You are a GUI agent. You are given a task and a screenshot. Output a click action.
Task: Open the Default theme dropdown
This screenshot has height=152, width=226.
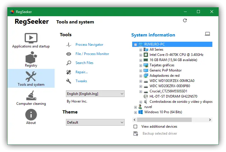coord(95,122)
